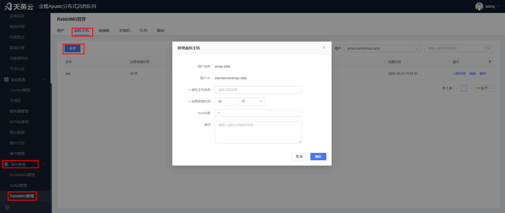
Task: Click 编辑 for test row
Action: 473,74
